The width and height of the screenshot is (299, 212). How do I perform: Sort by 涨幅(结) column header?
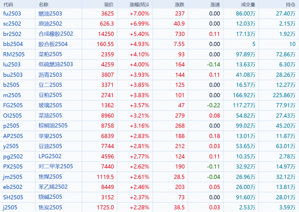(139, 5)
